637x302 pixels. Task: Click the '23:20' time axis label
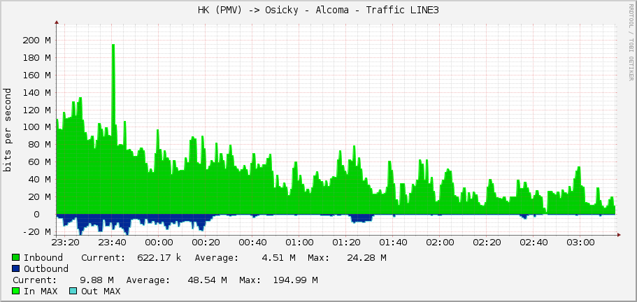[66, 243]
